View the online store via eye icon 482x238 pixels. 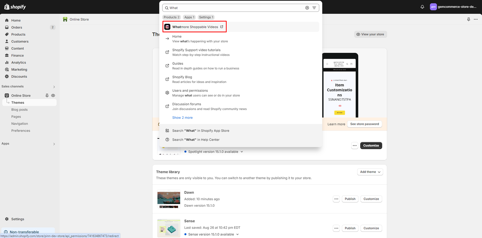[x=53, y=96]
